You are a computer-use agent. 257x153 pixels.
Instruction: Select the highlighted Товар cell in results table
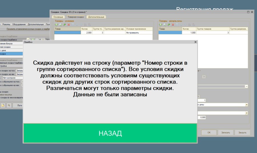click(170, 33)
